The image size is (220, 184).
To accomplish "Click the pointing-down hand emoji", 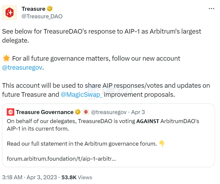I will point(162,144).
